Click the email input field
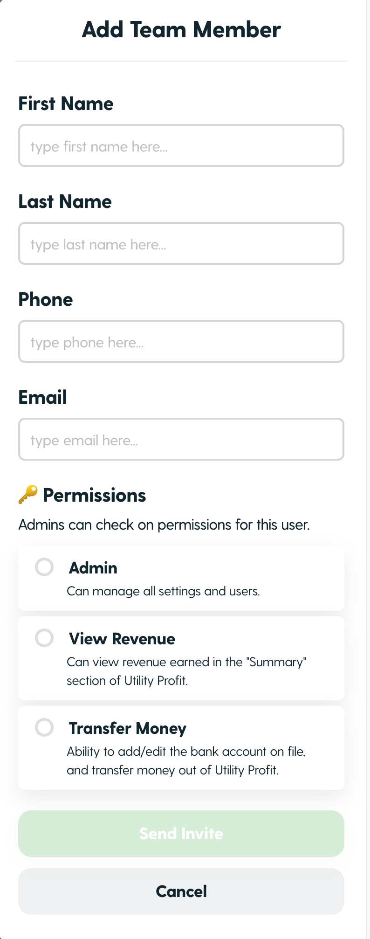The width and height of the screenshot is (370, 939). point(181,440)
